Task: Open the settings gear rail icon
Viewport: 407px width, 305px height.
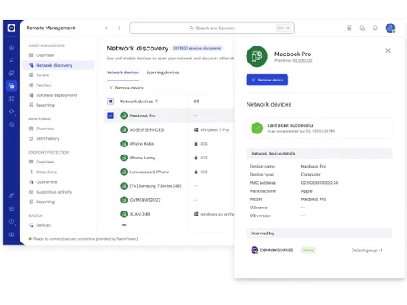Action: (x=11, y=208)
